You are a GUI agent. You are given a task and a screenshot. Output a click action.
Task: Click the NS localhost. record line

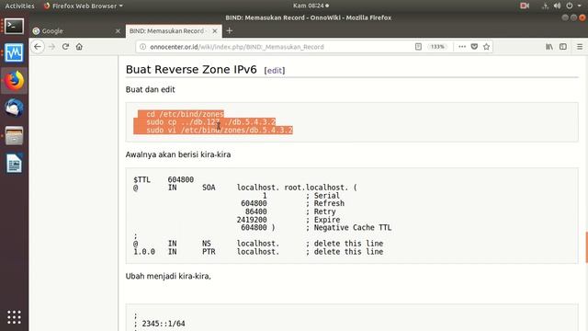click(258, 244)
